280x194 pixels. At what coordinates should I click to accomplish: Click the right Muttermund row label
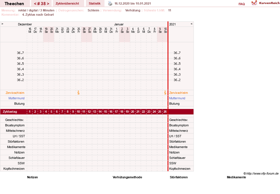coord(177,98)
